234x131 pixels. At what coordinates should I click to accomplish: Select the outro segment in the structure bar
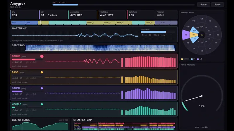166,23
